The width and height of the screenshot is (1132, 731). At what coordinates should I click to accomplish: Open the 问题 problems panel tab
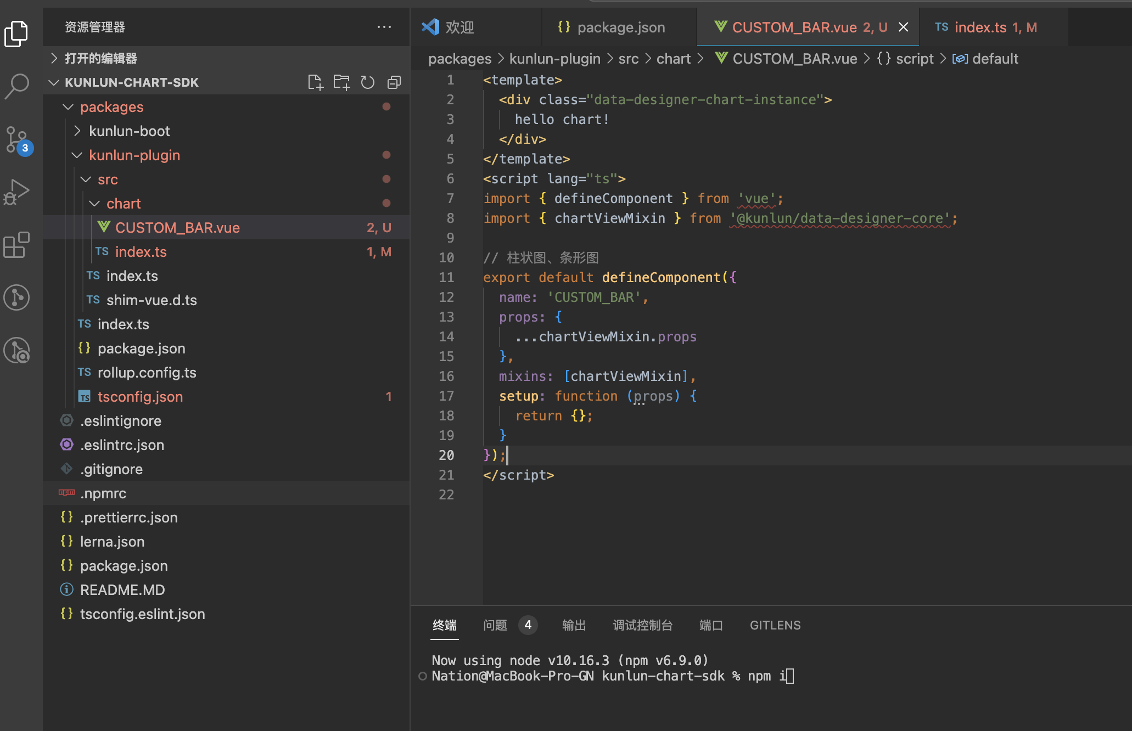point(495,625)
